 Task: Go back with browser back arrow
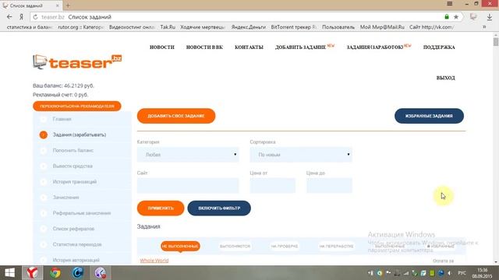9,17
